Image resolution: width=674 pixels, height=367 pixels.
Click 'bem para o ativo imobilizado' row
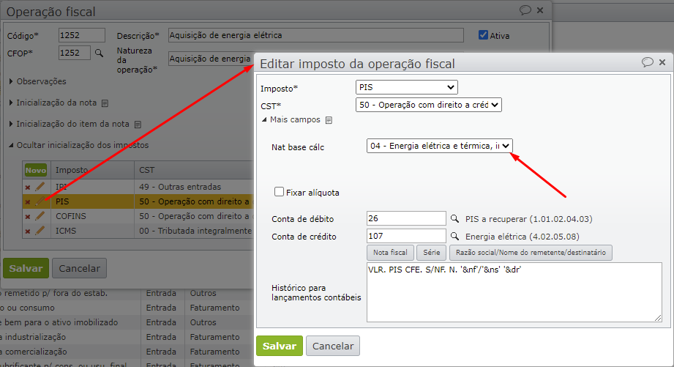pyautogui.click(x=59, y=322)
